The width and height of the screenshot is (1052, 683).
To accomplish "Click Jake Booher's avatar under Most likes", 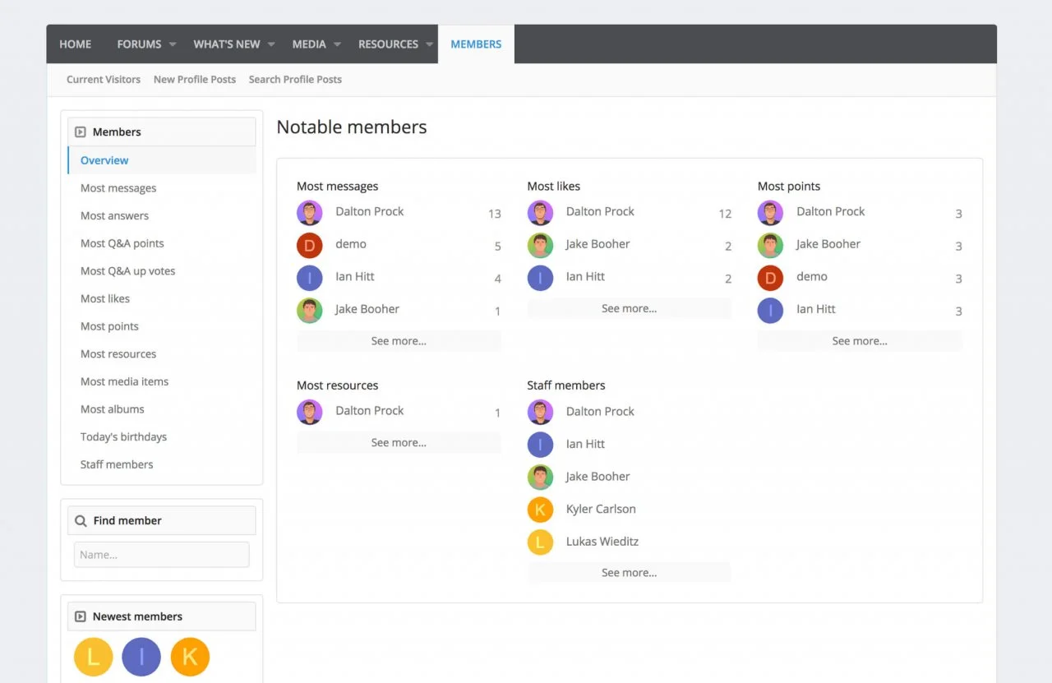I will point(540,245).
